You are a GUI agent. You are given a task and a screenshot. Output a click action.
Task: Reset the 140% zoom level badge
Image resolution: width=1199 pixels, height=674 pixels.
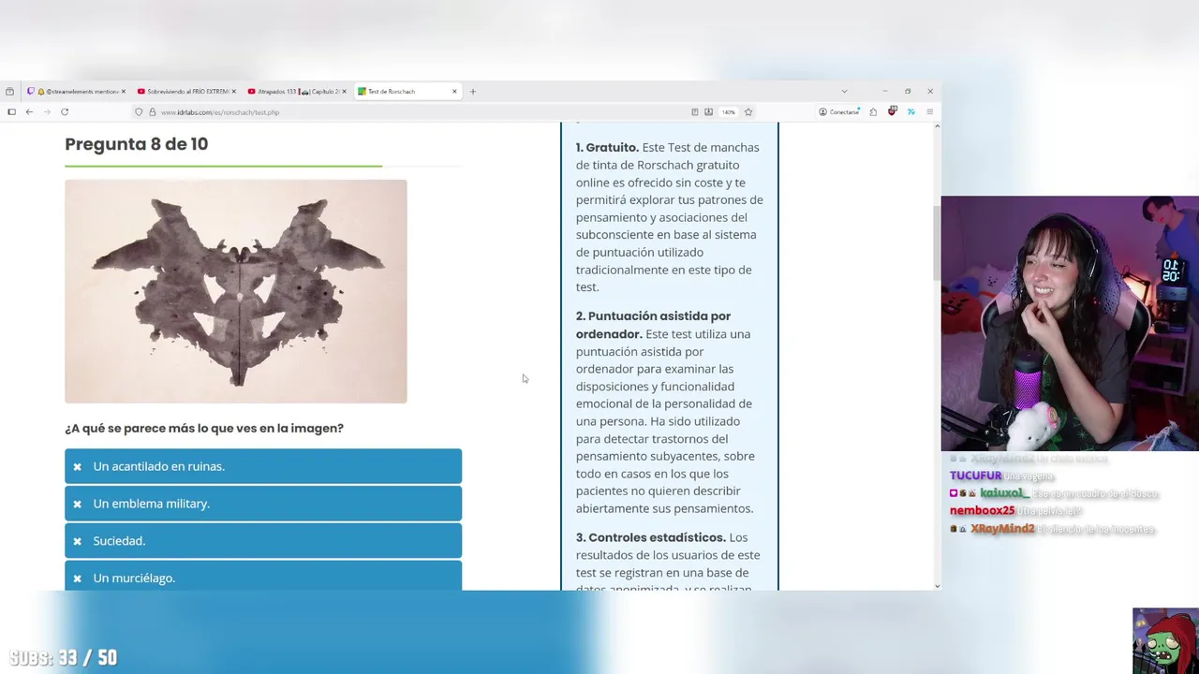728,112
